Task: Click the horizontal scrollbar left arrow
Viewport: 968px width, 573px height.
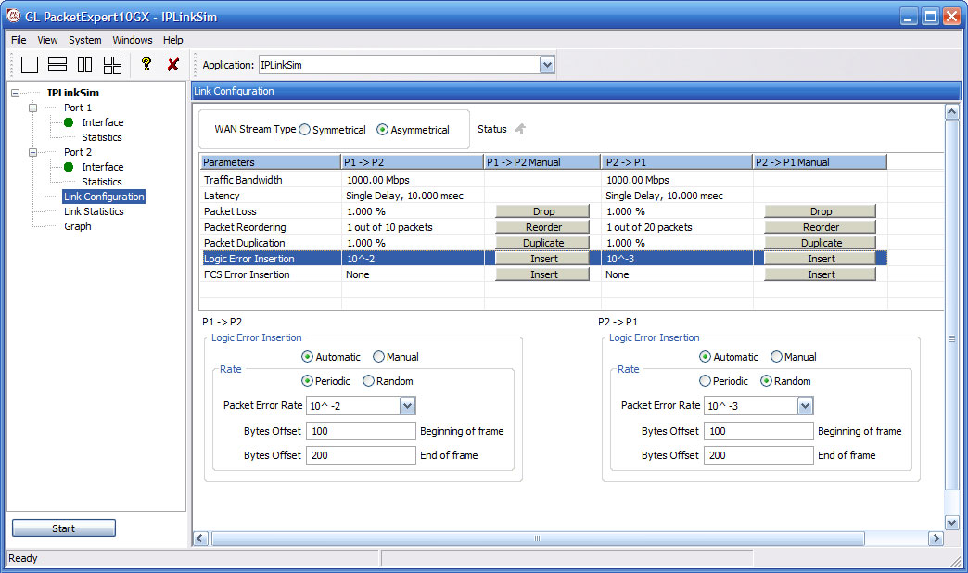Action: (x=200, y=539)
